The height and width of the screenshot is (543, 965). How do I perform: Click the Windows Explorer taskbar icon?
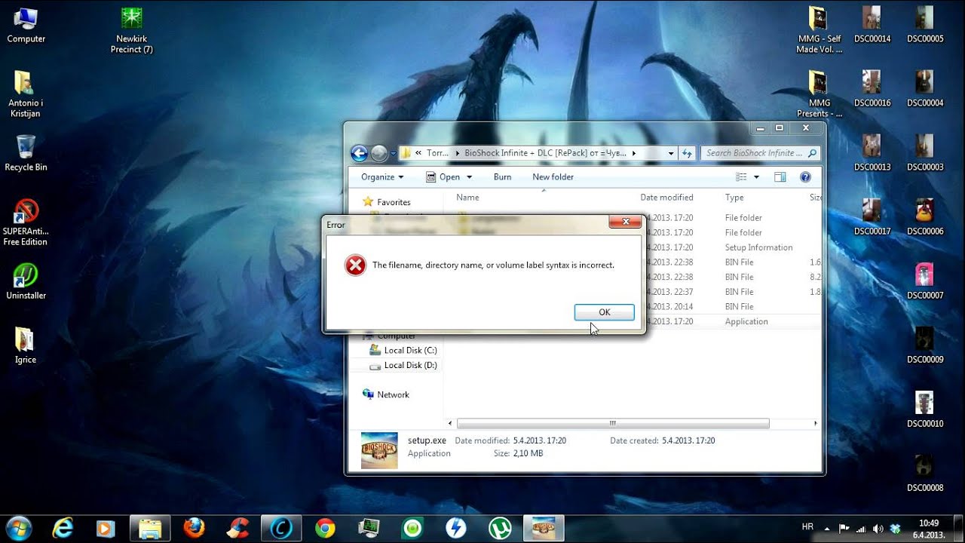[x=150, y=529]
